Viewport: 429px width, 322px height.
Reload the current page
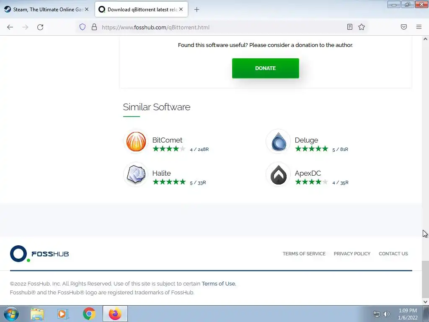click(40, 27)
